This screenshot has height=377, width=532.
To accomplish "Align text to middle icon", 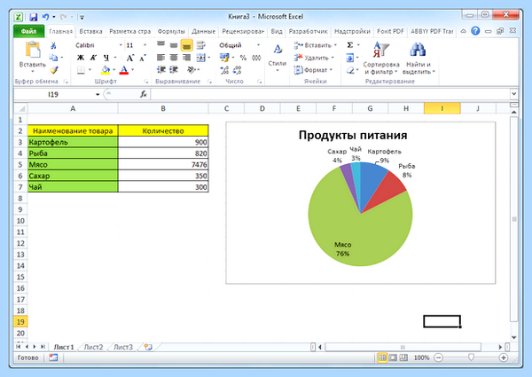I will [174, 44].
